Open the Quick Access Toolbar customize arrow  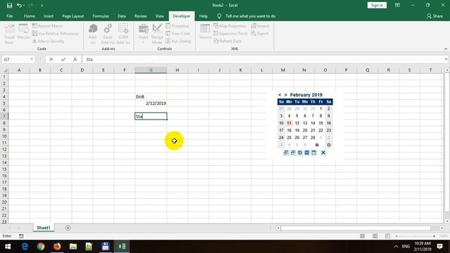click(x=42, y=6)
